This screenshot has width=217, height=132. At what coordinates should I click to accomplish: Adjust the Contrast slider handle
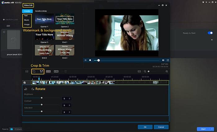coord(42,104)
